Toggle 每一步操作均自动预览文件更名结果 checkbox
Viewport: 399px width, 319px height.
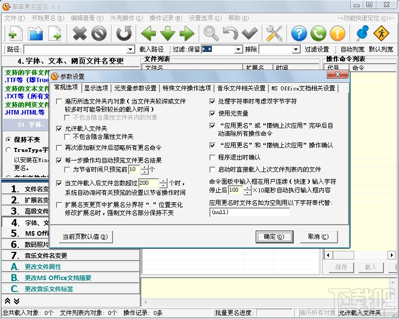point(59,161)
